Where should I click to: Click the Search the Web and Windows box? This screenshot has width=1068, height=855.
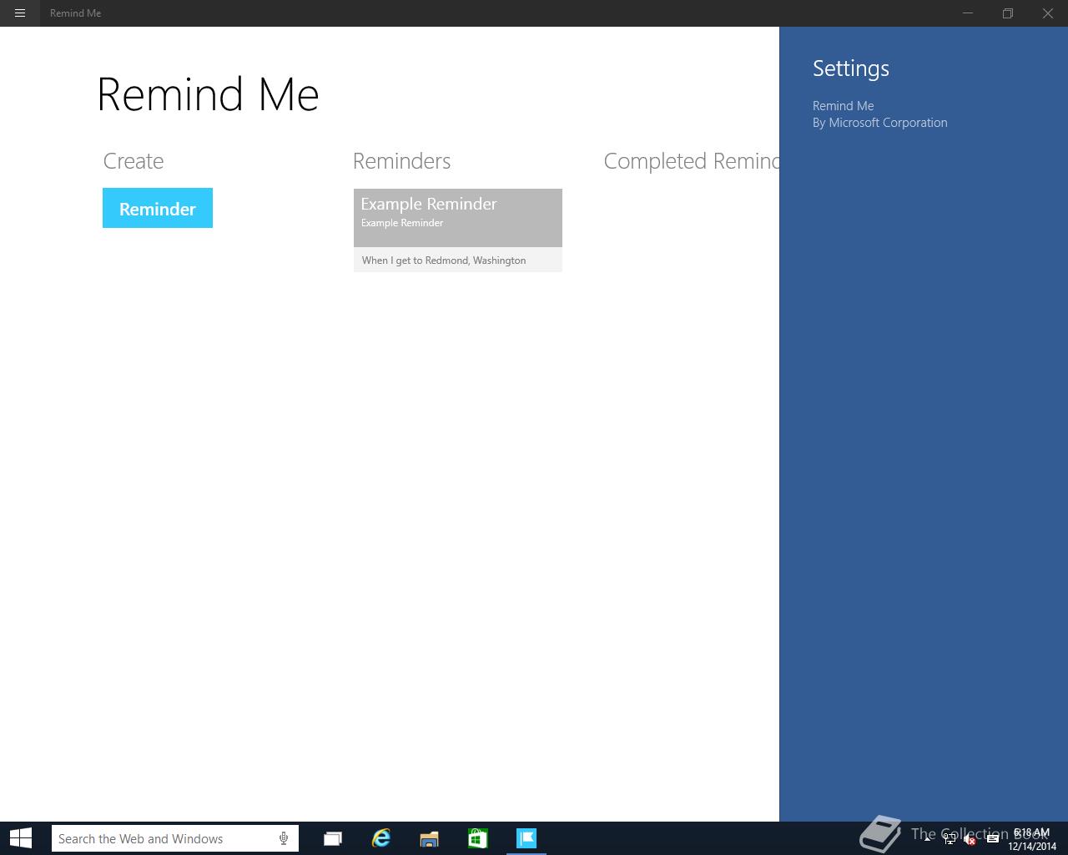pos(175,838)
